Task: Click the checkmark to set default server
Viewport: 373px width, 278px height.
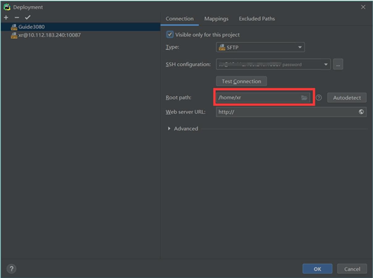Action: tap(27, 18)
